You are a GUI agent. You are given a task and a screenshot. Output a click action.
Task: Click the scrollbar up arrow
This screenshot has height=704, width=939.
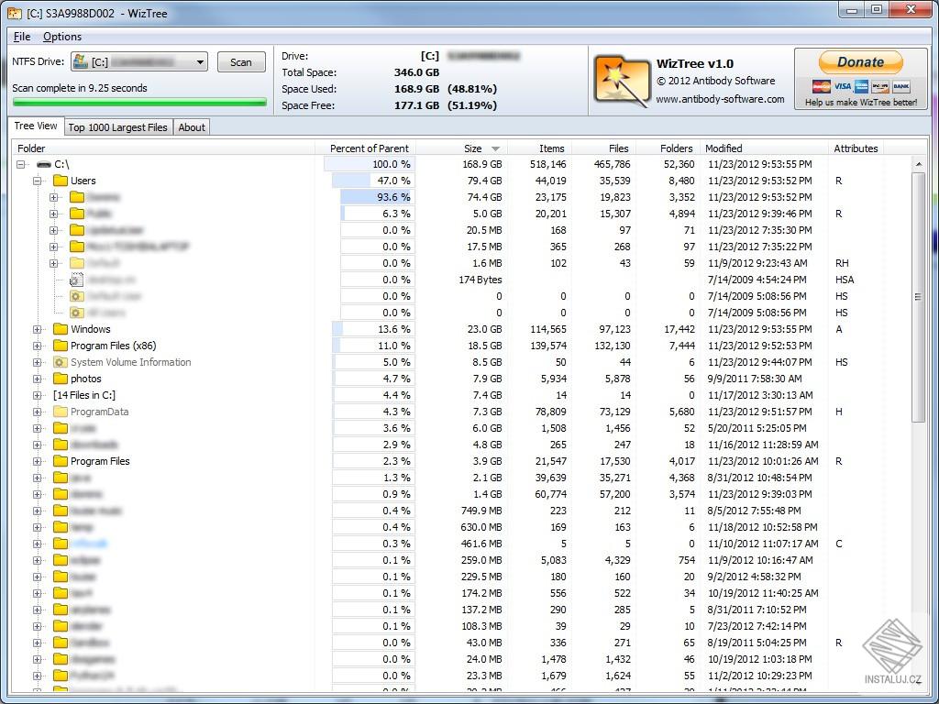[x=918, y=164]
